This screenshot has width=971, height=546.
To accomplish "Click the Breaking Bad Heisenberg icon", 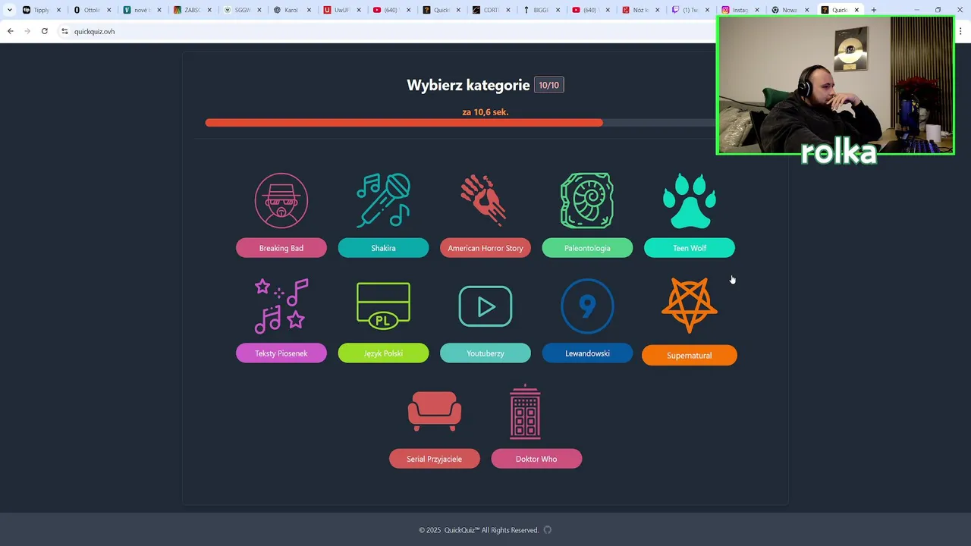I will click(281, 200).
